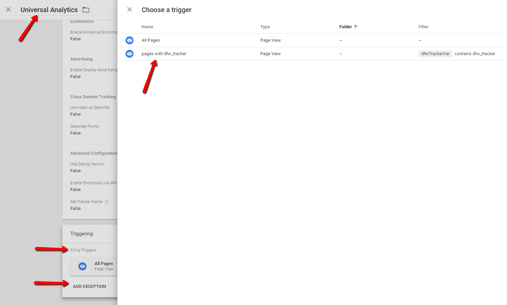
Task: Click the Set Tracker Name label
Action: pyautogui.click(x=86, y=202)
